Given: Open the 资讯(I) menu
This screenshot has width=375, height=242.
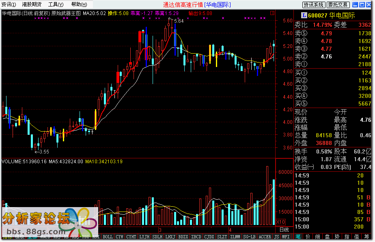Looking at the screenshot, I should click(x=9, y=4).
